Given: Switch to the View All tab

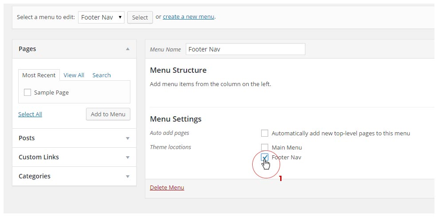Looking at the screenshot, I should (74, 75).
